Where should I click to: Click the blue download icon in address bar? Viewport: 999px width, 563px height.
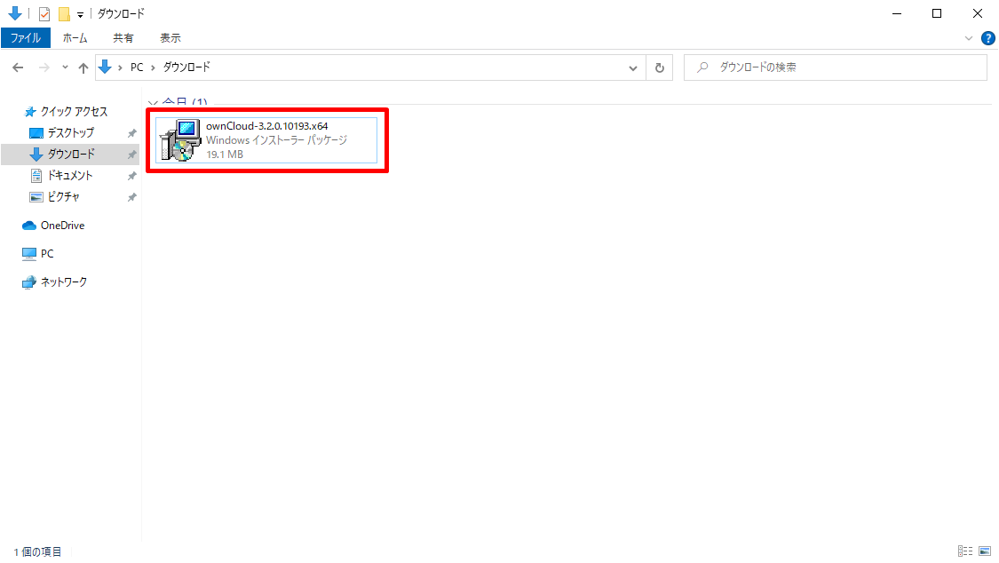[x=105, y=67]
